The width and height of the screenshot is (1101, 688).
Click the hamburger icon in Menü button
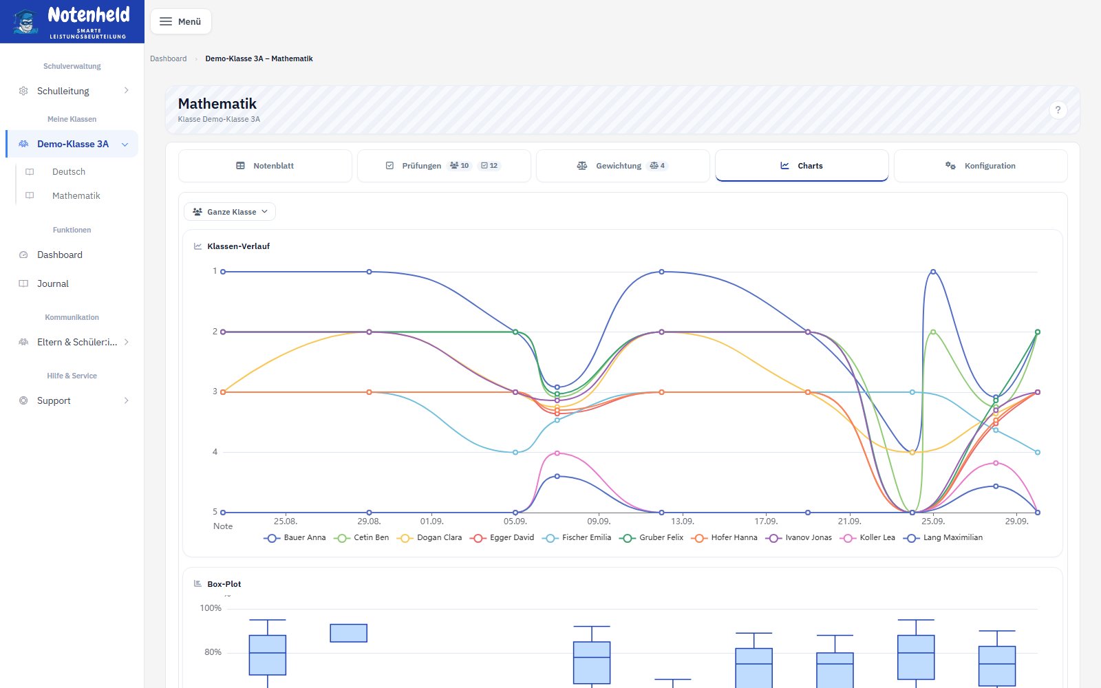pyautogui.click(x=166, y=21)
